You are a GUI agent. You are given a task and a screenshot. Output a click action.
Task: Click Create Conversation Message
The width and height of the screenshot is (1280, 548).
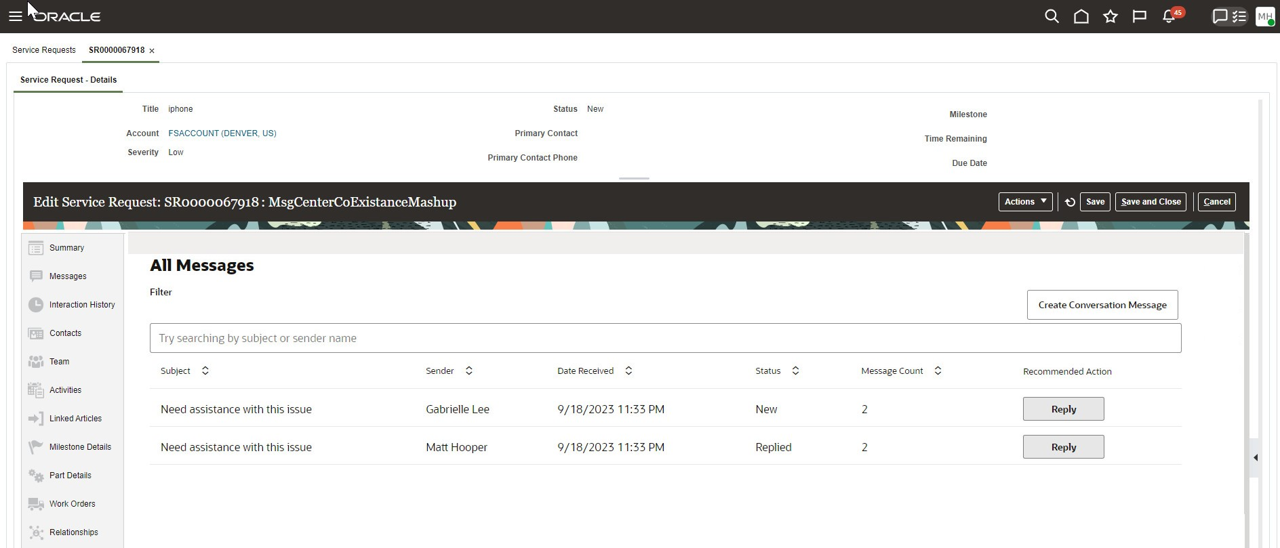click(x=1102, y=305)
